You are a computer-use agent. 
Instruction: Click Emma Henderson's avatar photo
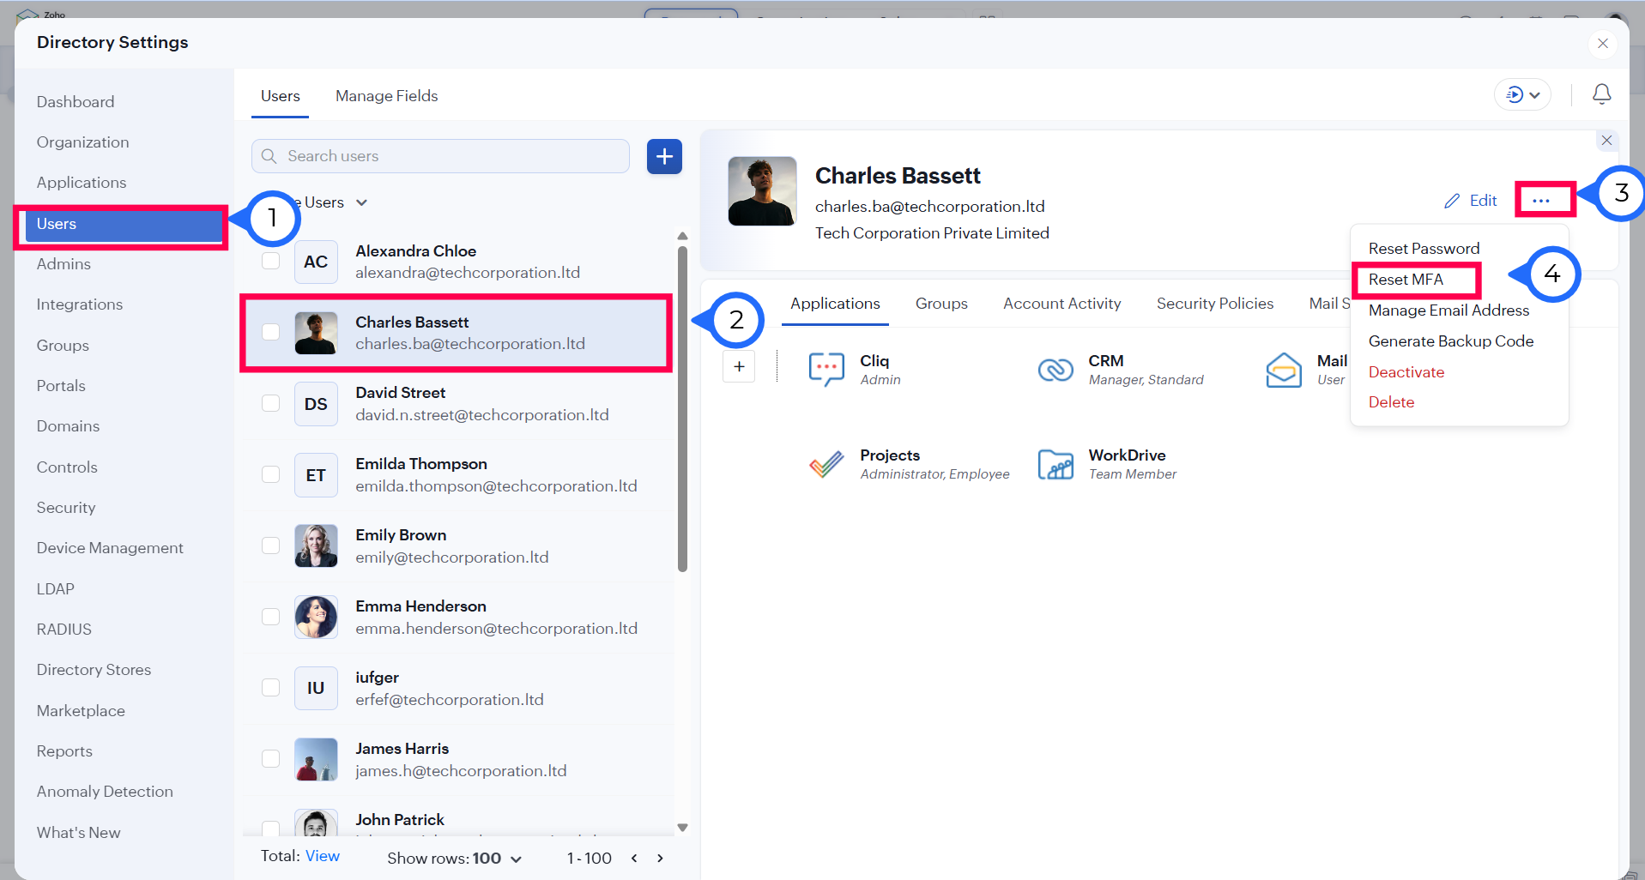(316, 617)
